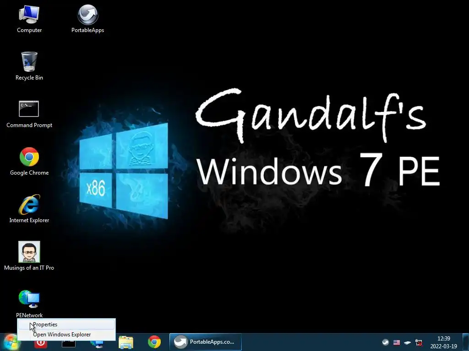Switch to the PortableApps.co... taskbar window
The width and height of the screenshot is (469, 351).
pos(206,342)
